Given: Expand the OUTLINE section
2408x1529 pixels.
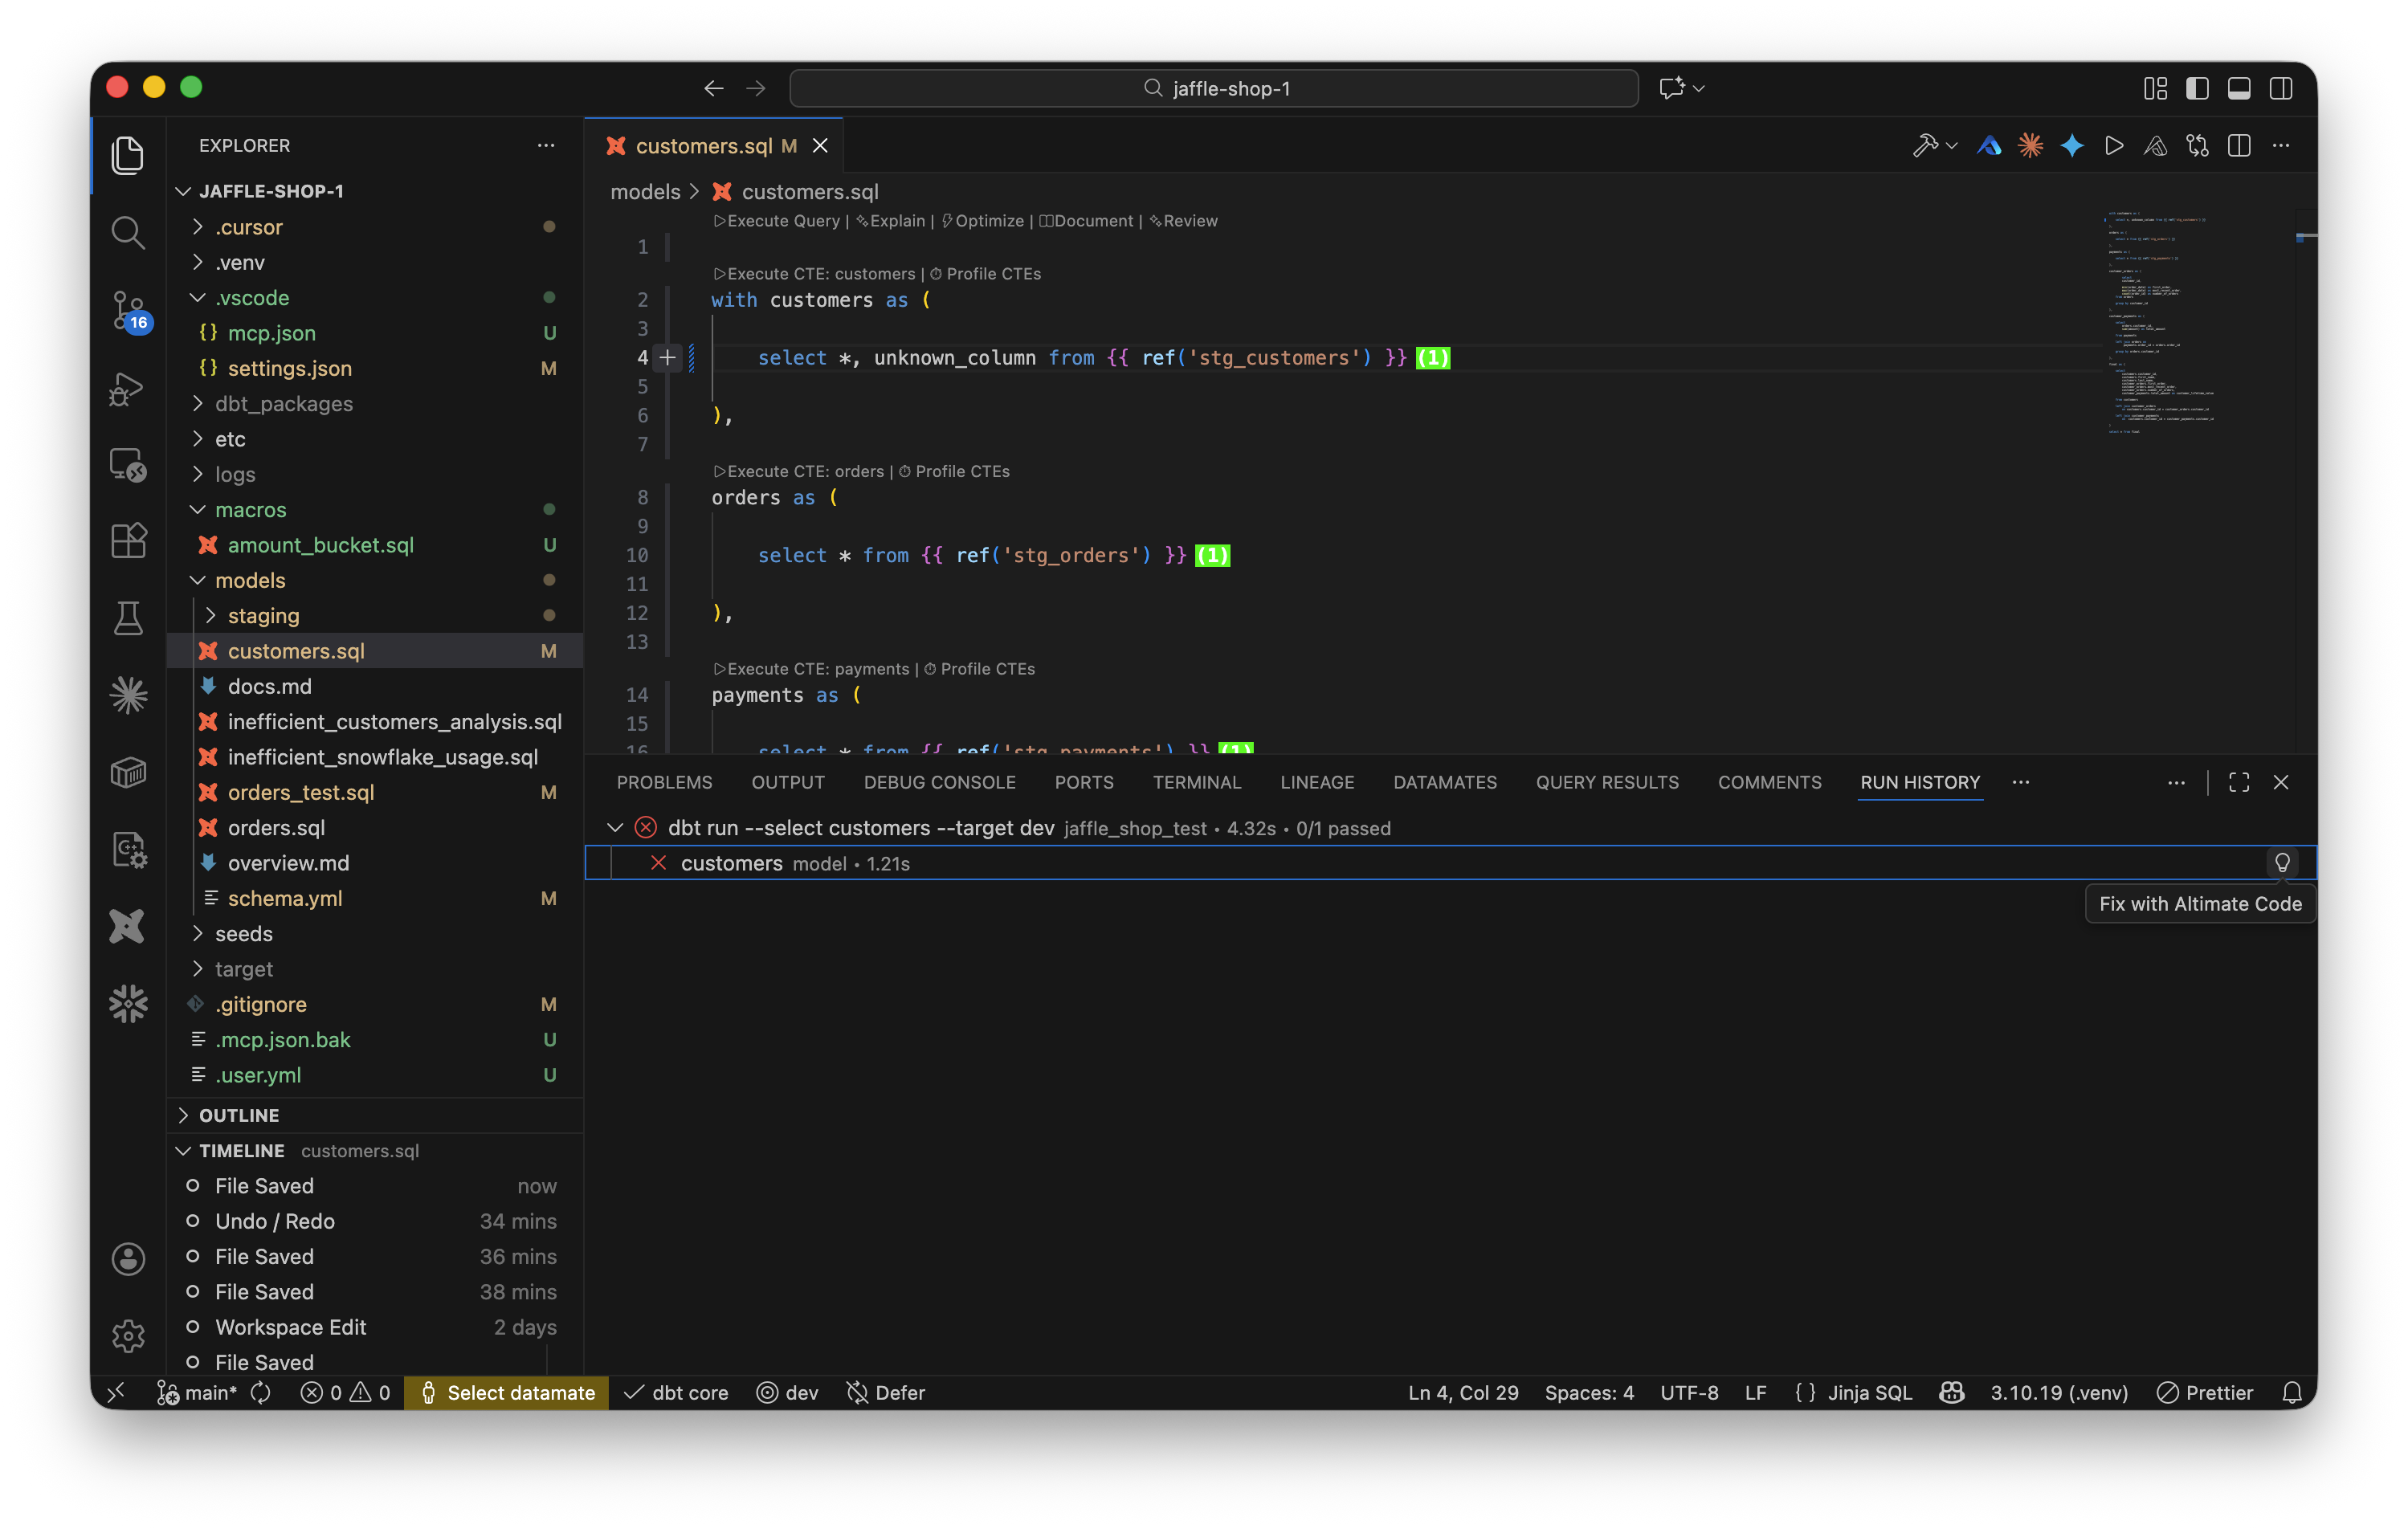Looking at the screenshot, I should 183,1115.
